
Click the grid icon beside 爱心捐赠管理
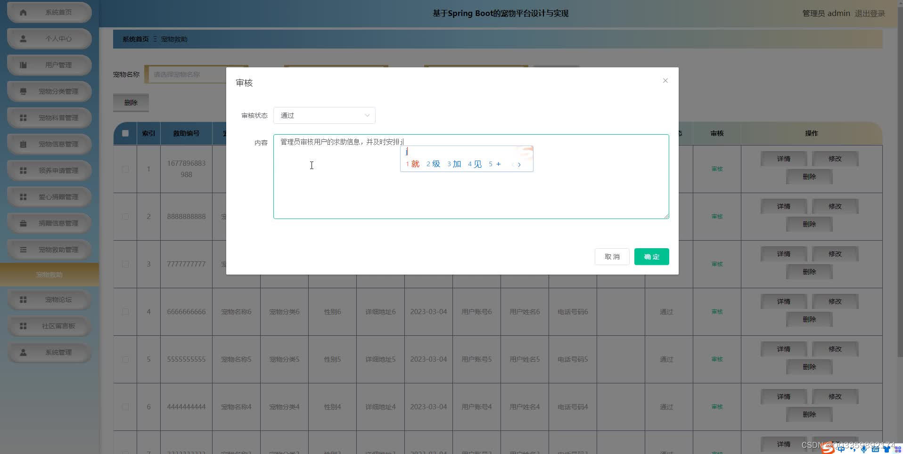(23, 197)
